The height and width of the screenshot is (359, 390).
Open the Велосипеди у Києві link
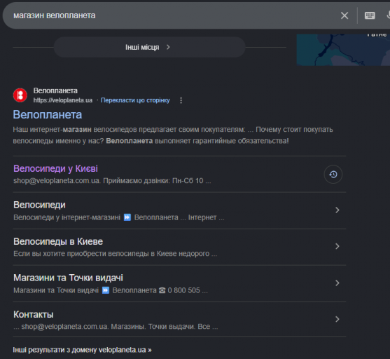point(55,169)
